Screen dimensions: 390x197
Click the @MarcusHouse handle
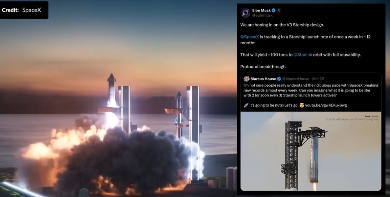pos(296,79)
